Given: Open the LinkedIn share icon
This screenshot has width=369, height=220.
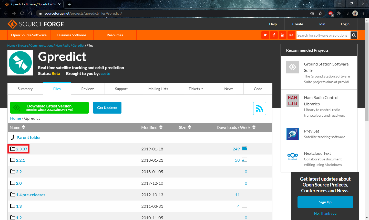Looking at the screenshot, I should click(x=283, y=35).
